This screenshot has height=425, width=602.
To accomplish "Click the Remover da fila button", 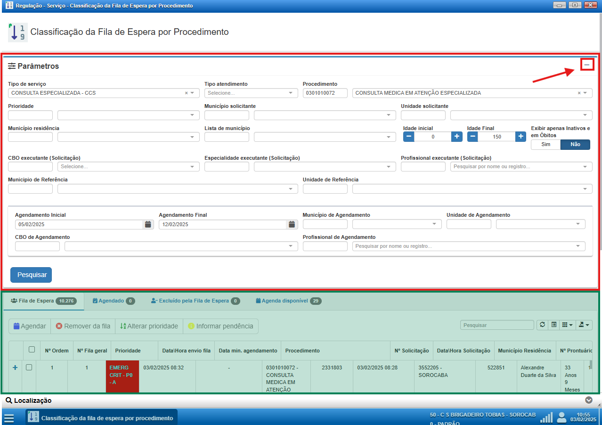I will 83,326.
